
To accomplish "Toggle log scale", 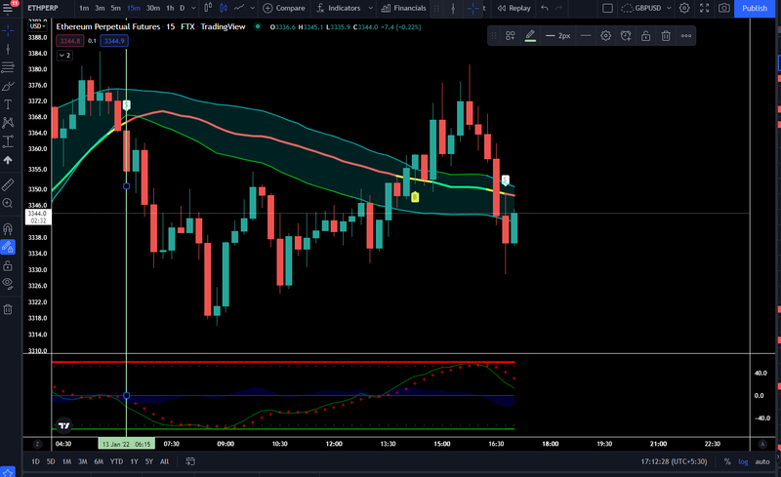I will [743, 461].
